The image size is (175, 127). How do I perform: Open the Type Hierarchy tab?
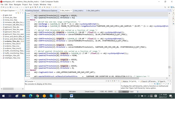coord(162,81)
